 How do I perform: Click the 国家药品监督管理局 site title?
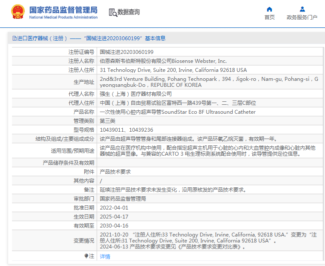[x=63, y=10]
